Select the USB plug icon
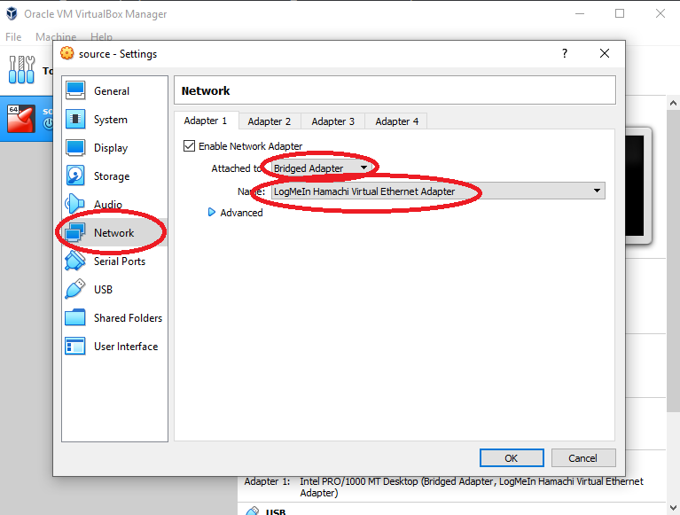Image resolution: width=680 pixels, height=515 pixels. [75, 289]
